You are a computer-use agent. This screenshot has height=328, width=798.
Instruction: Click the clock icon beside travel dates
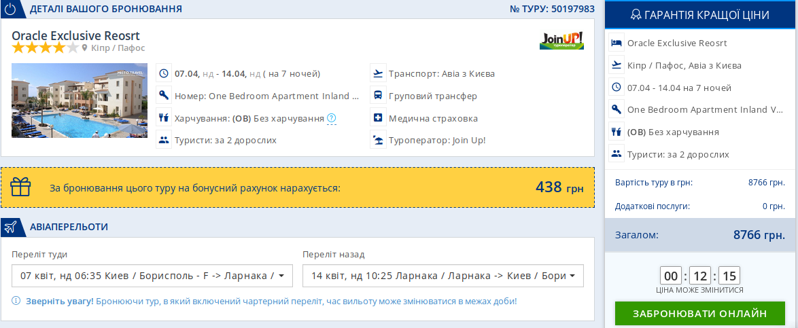(163, 73)
